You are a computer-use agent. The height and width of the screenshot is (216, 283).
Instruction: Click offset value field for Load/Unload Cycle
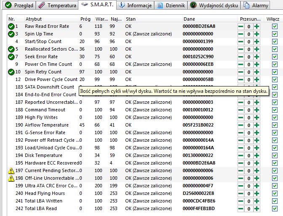[249, 148]
